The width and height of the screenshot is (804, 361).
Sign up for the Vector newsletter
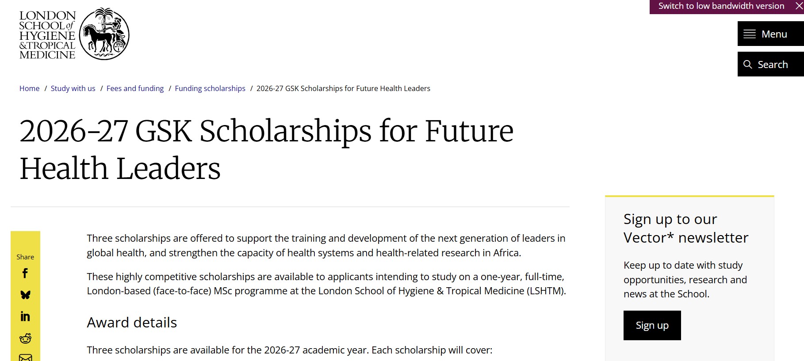(x=651, y=325)
